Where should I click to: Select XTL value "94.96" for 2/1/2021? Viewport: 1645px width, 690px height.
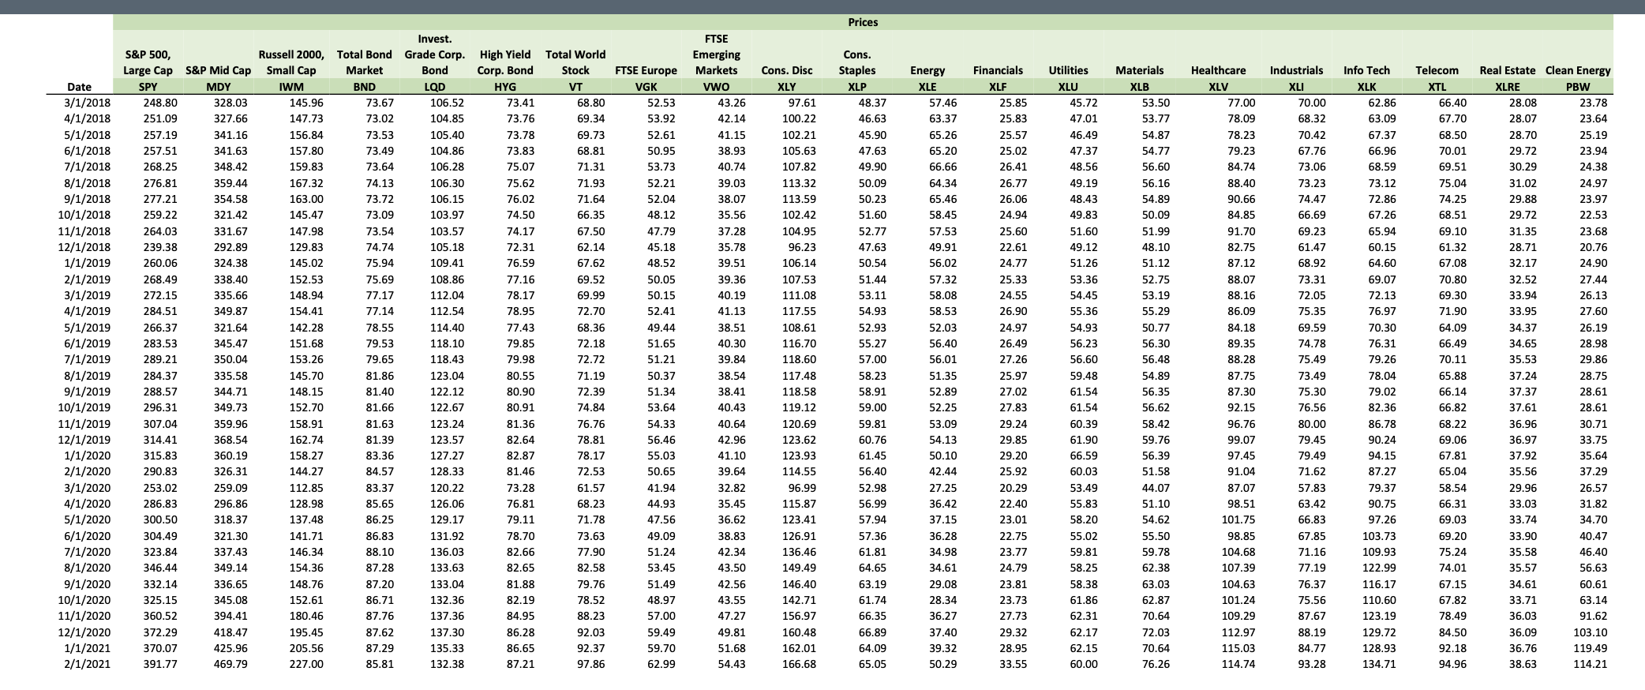1452,664
